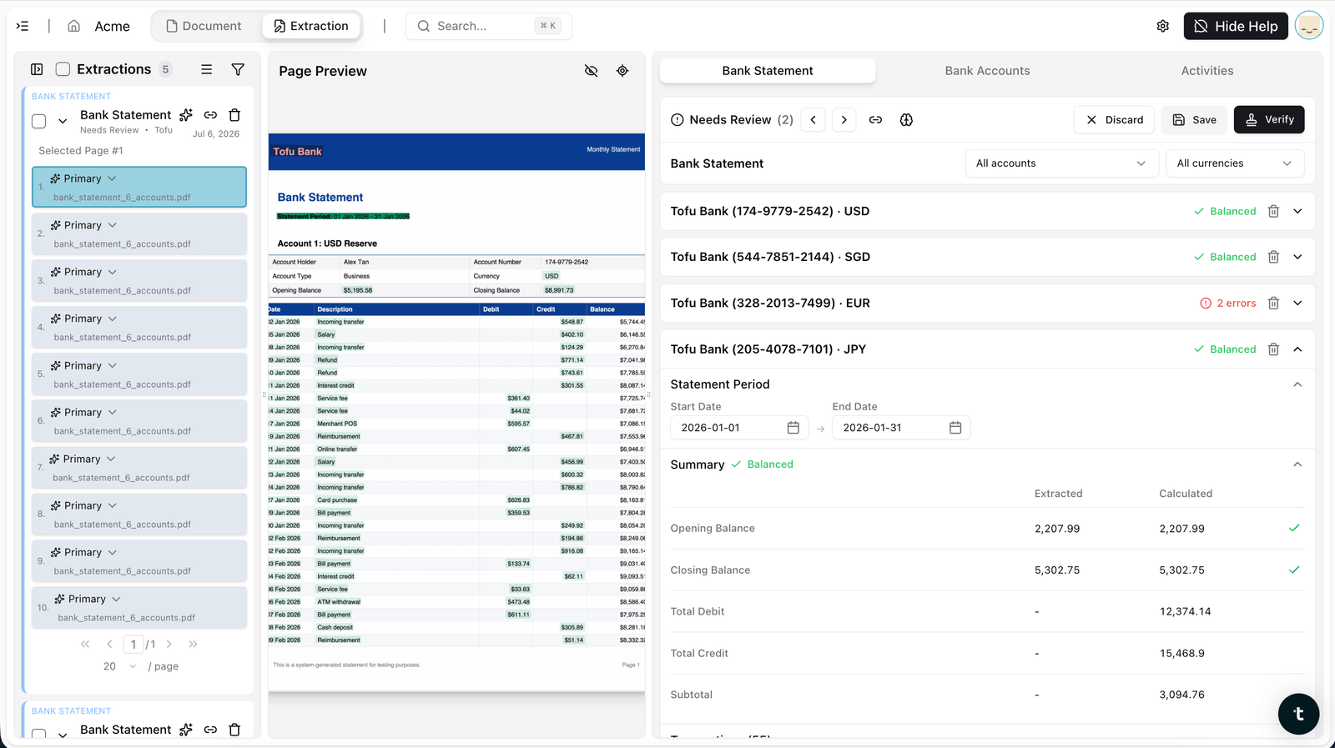Click the Hide Help button

point(1236,26)
